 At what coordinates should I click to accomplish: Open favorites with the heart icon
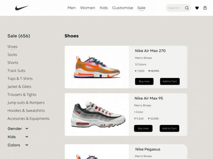pyautogui.click(x=197, y=8)
